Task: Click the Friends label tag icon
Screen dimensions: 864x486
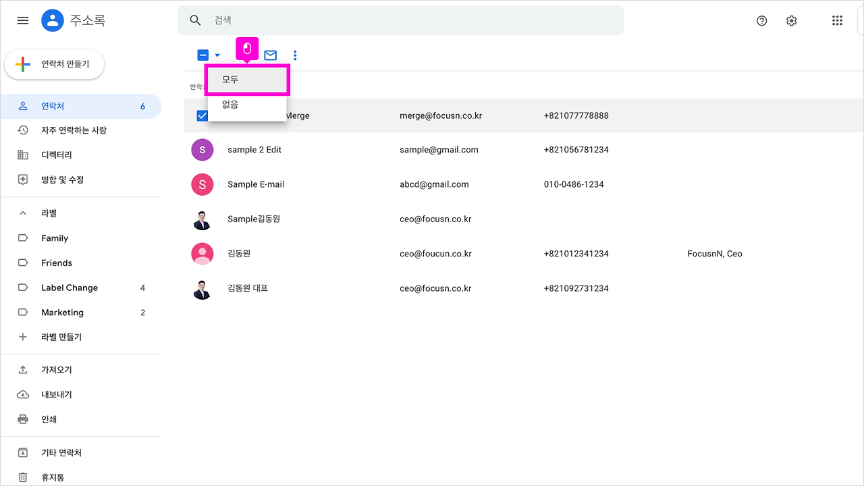Action: click(23, 263)
